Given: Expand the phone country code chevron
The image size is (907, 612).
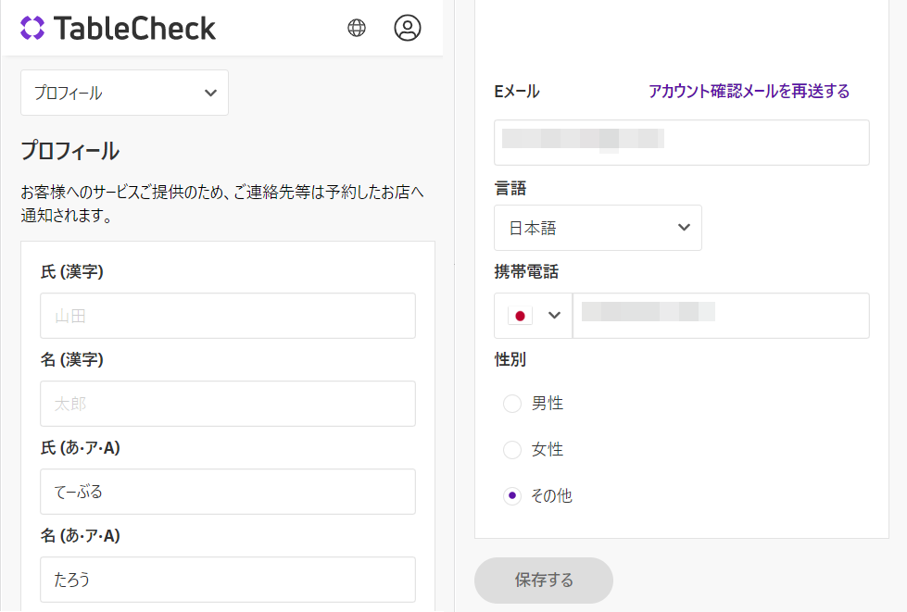Looking at the screenshot, I should 555,316.
